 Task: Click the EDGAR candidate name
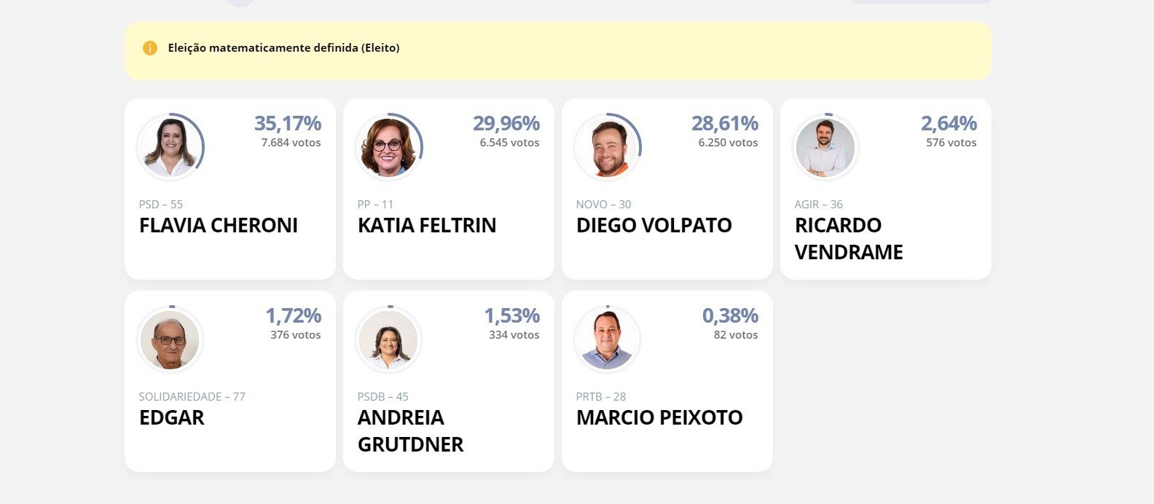point(172,417)
